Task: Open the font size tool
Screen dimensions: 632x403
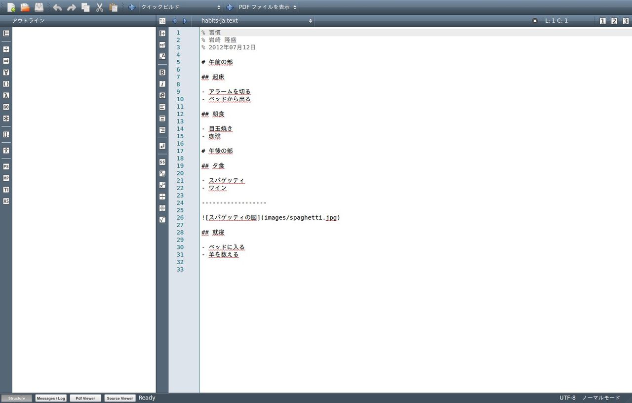Action: point(162,56)
